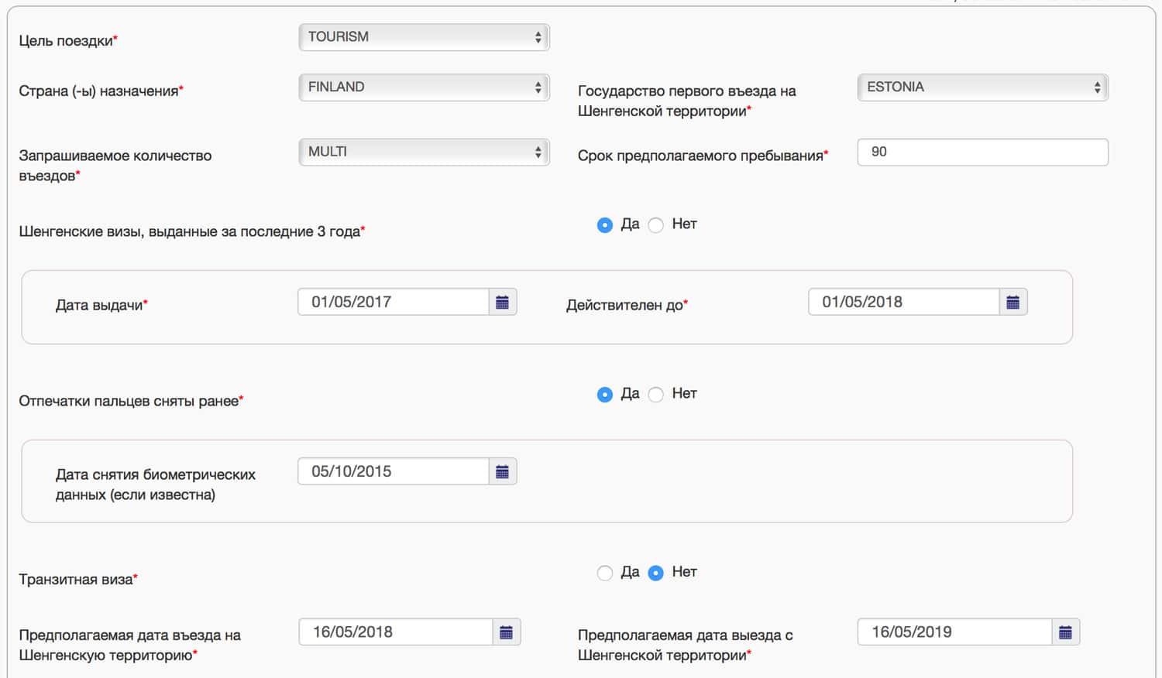The width and height of the screenshot is (1162, 678).
Task: Click biometric date field 05/10/2015
Action: 394,471
